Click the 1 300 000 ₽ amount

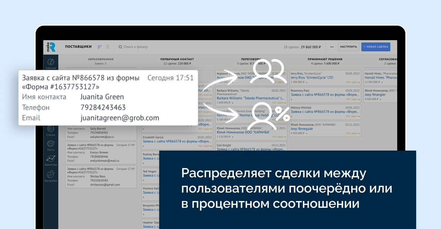(297, 82)
